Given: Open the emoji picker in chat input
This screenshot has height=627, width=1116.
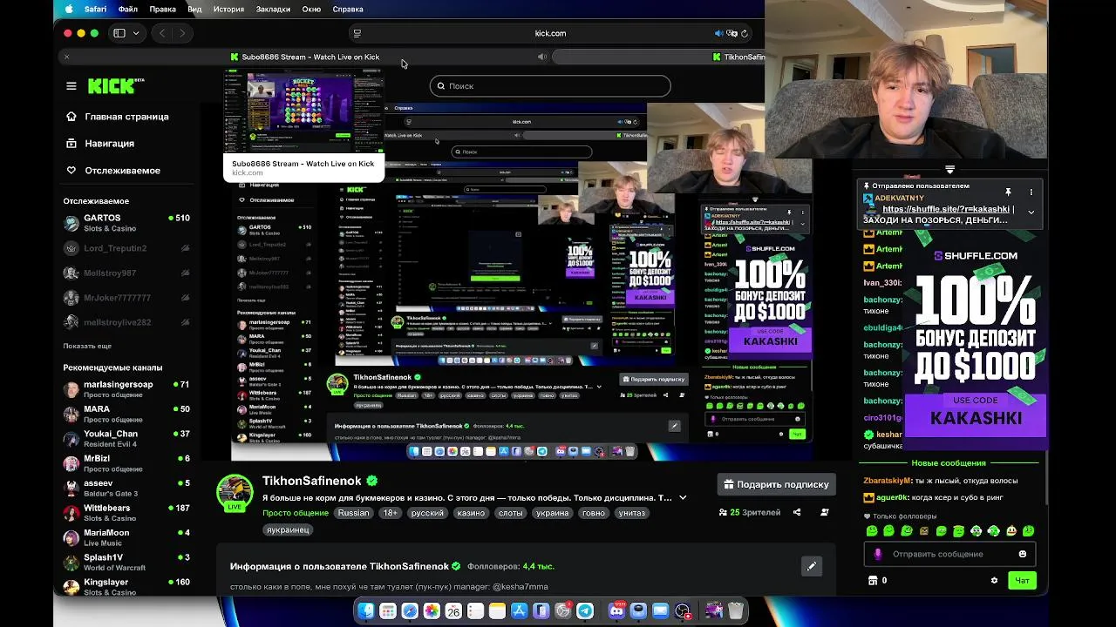Looking at the screenshot, I should (1023, 554).
